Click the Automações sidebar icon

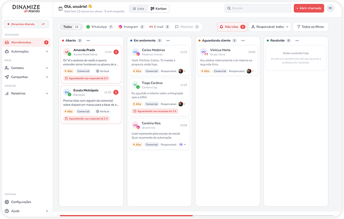point(7,51)
